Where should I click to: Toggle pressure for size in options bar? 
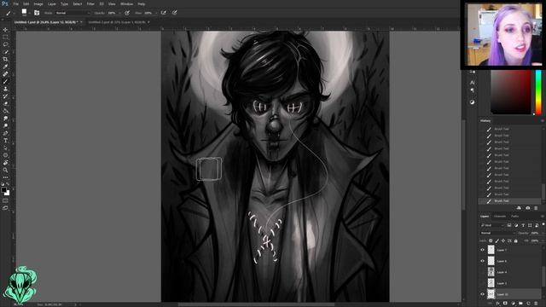174,13
